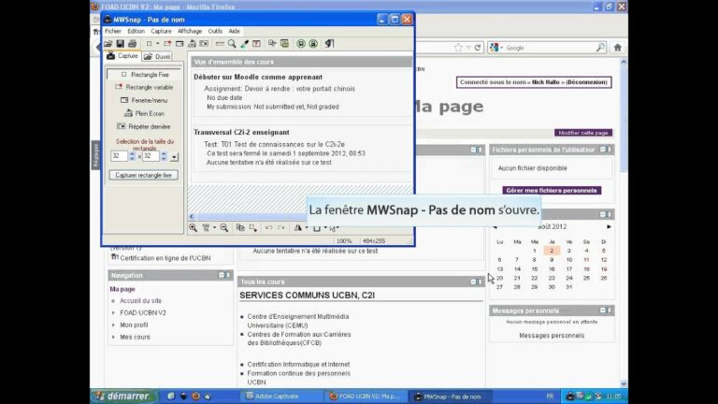Click the Open file icon in MWSnap toolbar
This screenshot has height=404, width=718.
[x=108, y=44]
